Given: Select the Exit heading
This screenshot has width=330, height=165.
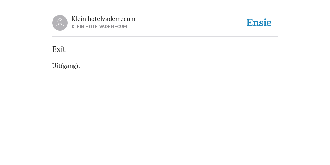Looking at the screenshot, I should [59, 49].
